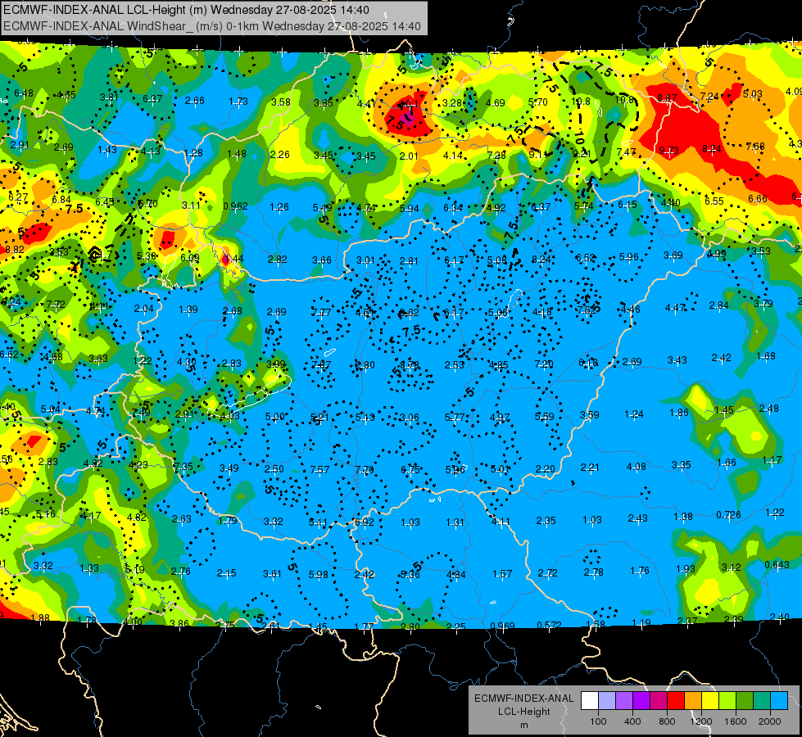Select the red legend color swatch
This screenshot has width=802, height=737.
point(676,701)
